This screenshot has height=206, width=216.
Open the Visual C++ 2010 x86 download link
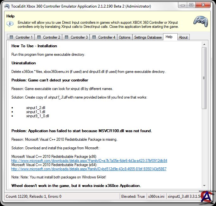89,161
